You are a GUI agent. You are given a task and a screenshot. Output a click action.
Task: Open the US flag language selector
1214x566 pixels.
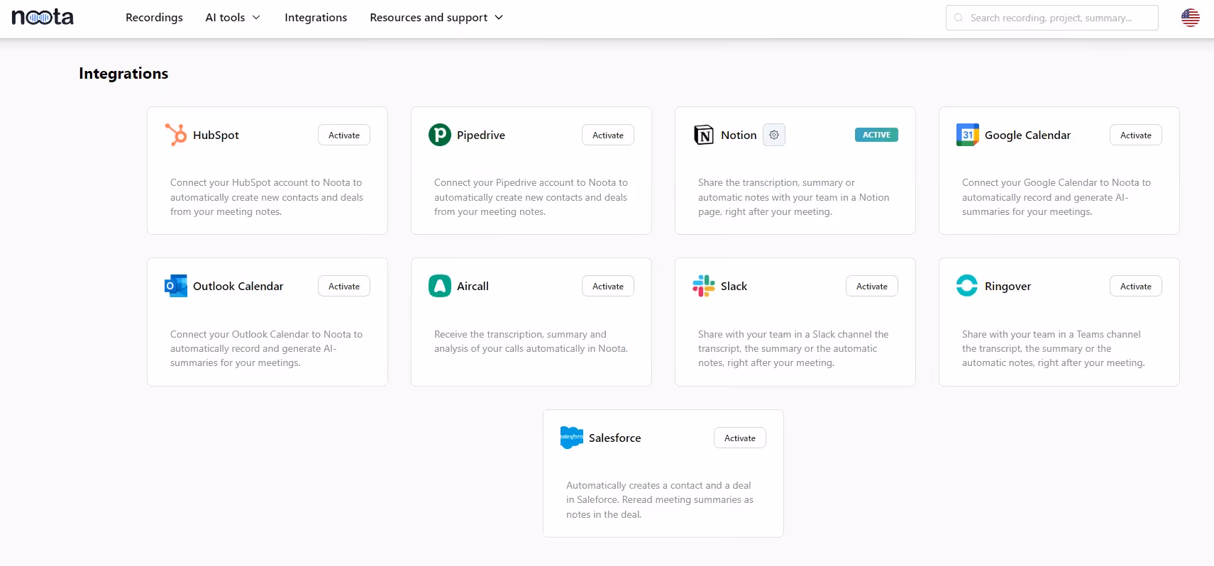click(1191, 18)
